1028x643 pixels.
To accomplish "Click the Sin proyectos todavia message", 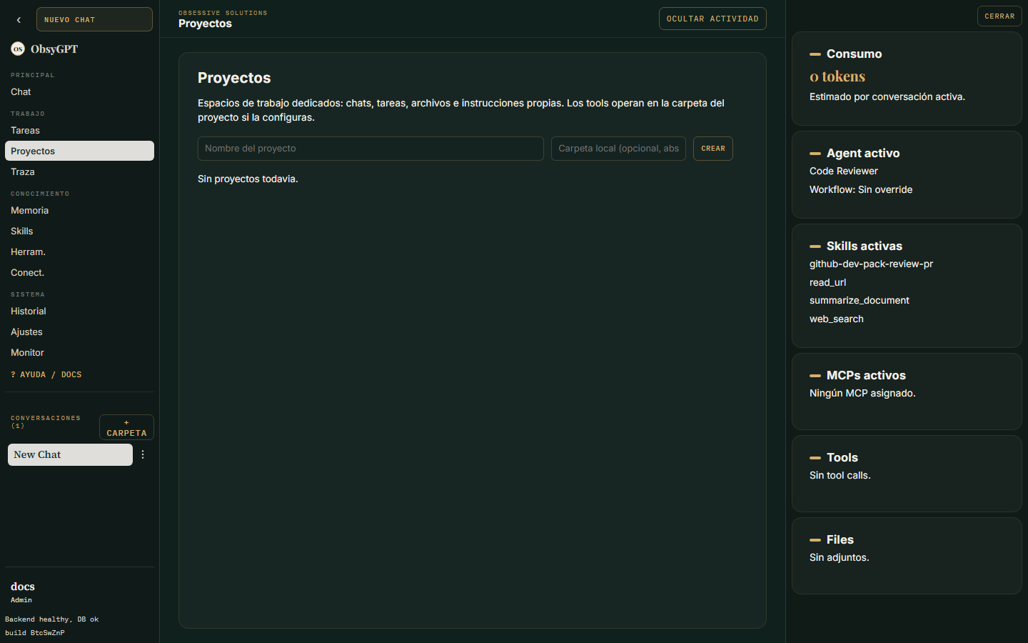I will 248,179.
